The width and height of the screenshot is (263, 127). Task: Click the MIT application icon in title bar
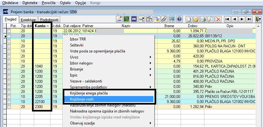(x=5, y=12)
